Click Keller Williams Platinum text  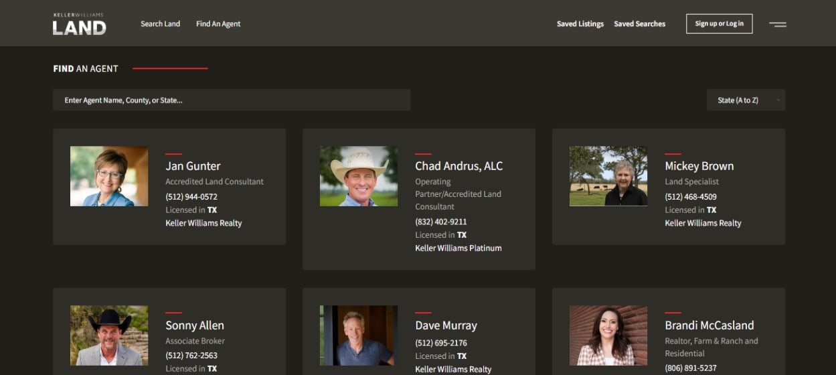[x=458, y=248]
